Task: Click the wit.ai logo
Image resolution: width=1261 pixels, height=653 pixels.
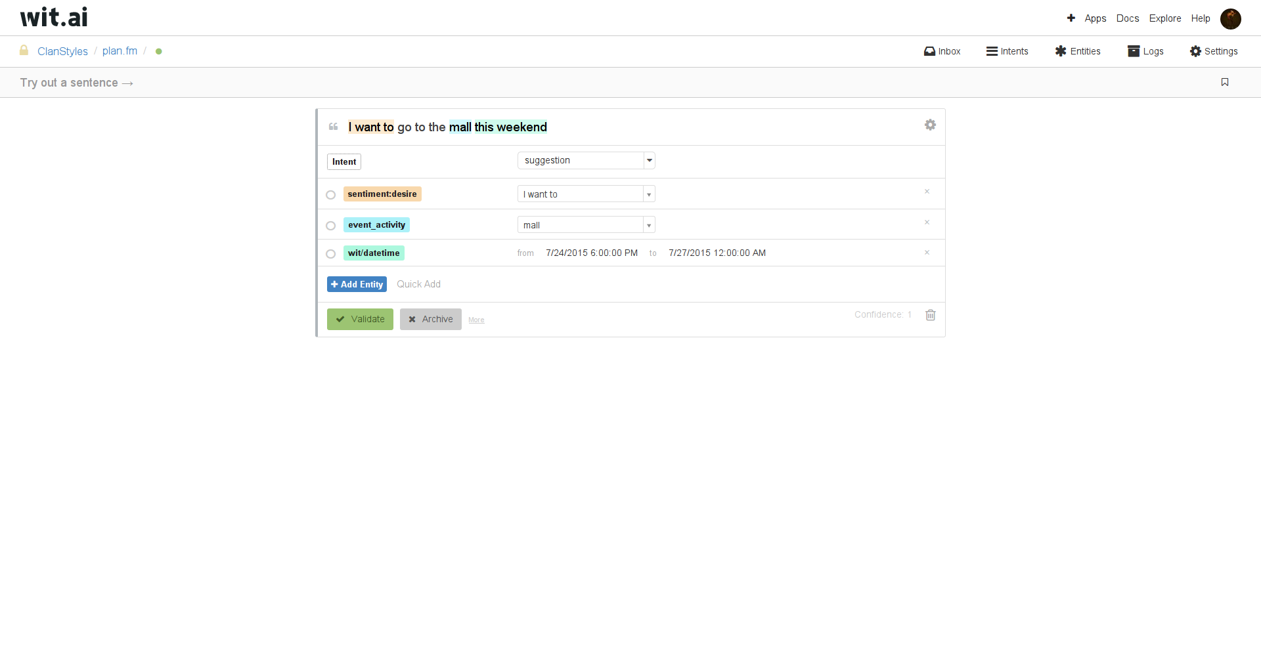Action: [x=54, y=17]
